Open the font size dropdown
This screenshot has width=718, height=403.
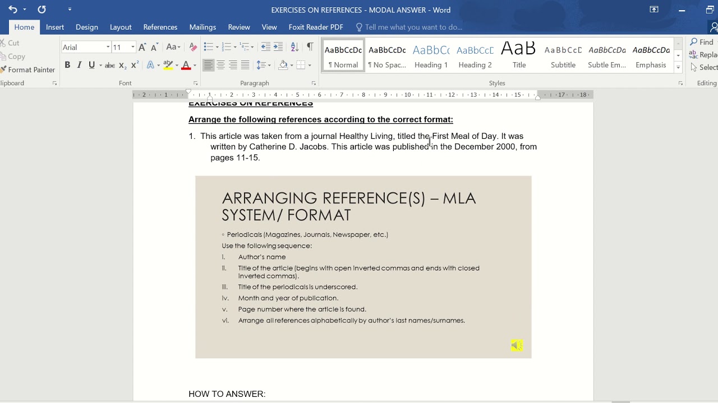coord(132,48)
